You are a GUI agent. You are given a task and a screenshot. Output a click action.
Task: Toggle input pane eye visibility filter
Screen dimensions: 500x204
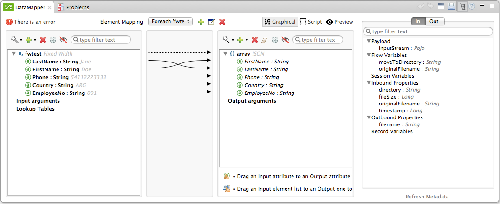(63, 40)
